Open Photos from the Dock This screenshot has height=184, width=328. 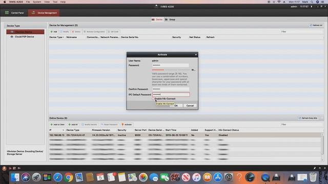143,177
